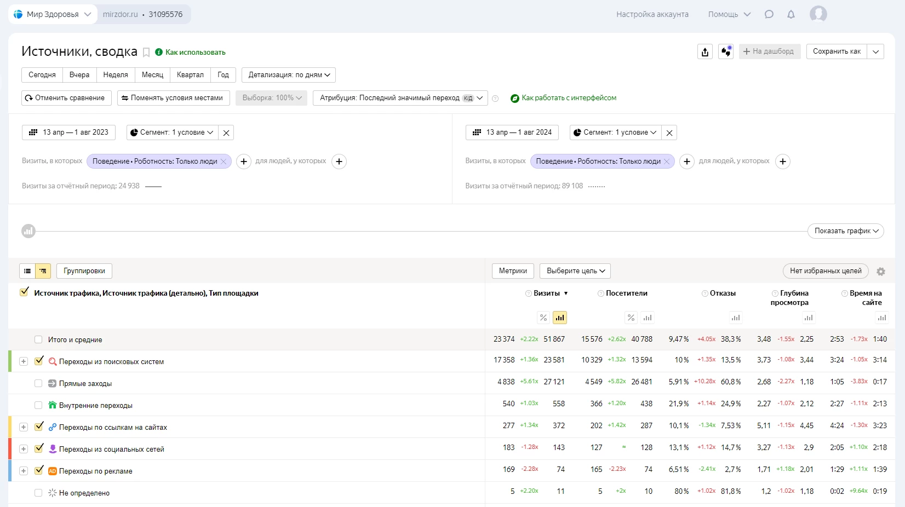The height and width of the screenshot is (507, 905).
Task: Click the Отменить сравнение button
Action: pyautogui.click(x=66, y=98)
